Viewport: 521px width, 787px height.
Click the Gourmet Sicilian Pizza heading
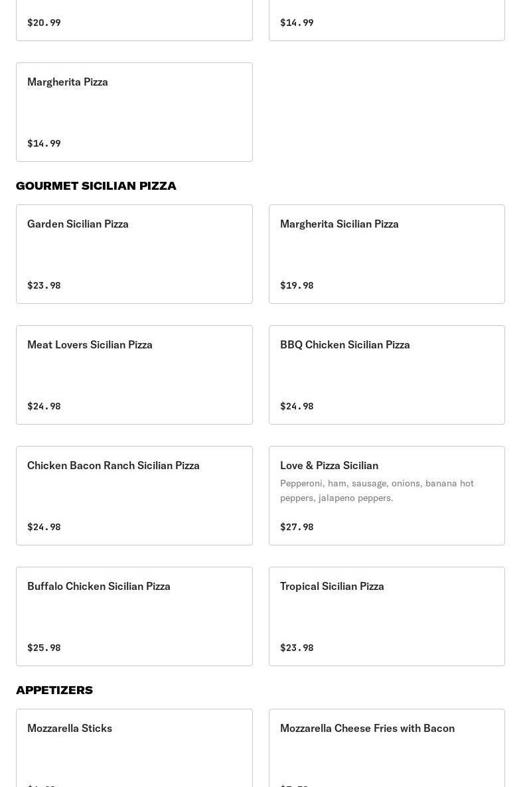pos(96,186)
